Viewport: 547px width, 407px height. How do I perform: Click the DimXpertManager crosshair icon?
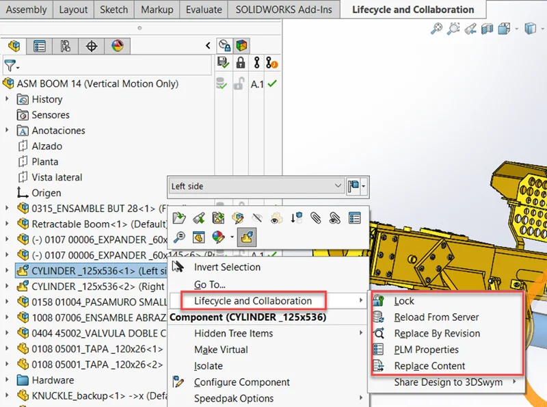pos(92,47)
